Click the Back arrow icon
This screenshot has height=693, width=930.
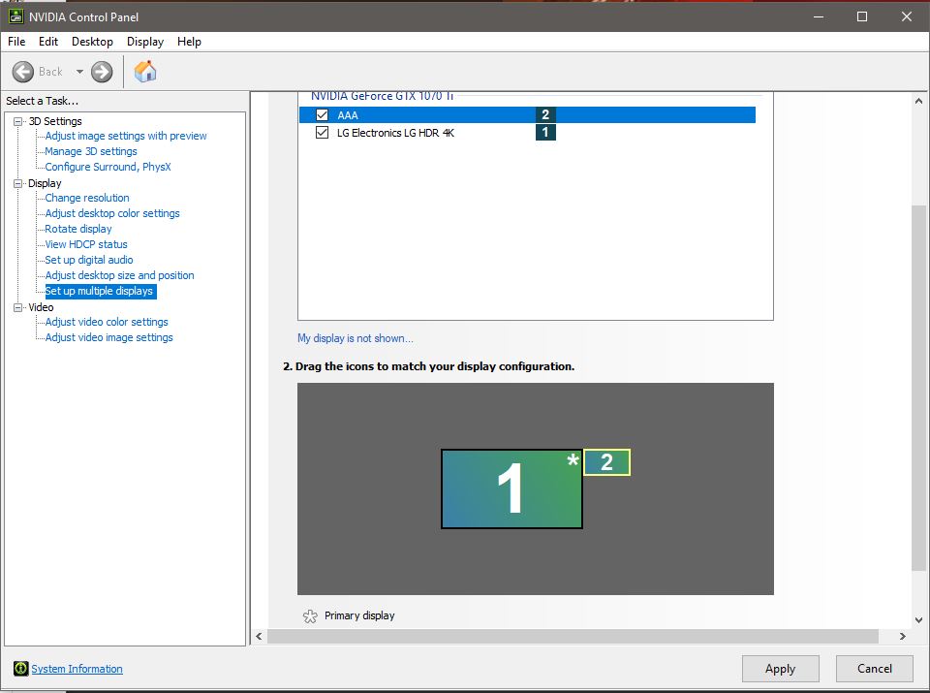[x=23, y=72]
